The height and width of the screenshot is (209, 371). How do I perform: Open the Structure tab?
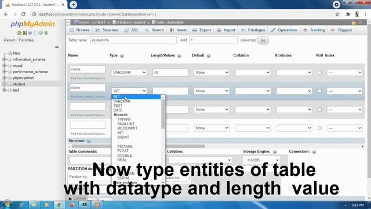[107, 30]
